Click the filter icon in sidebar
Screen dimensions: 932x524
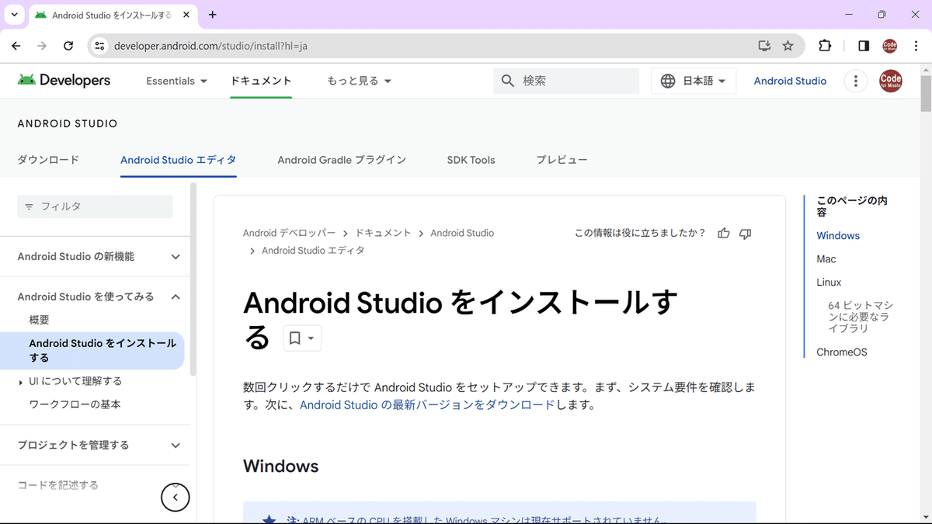[x=30, y=206]
